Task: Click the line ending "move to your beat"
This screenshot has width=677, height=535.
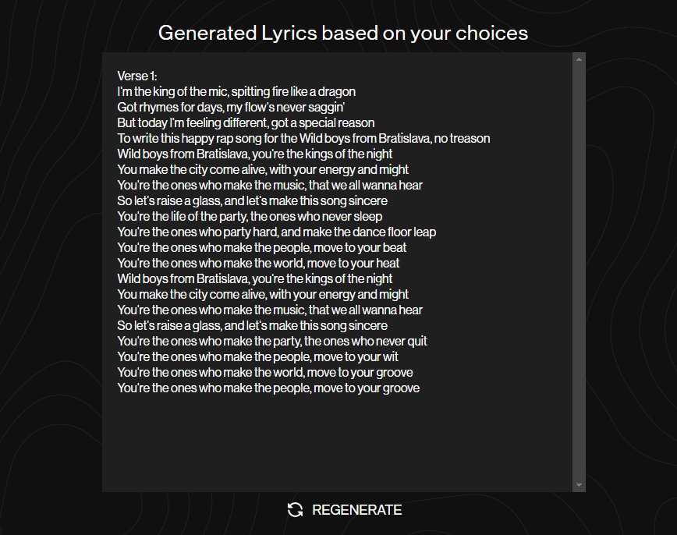Action: point(261,247)
